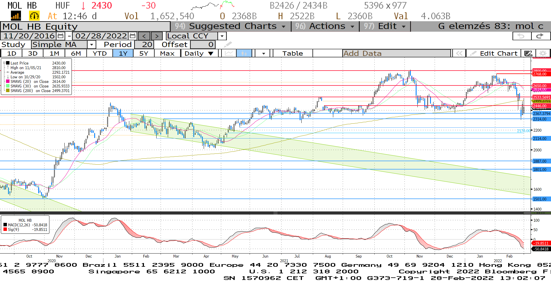Screen dimensions: 551x294
Task: Click the Offset value field
Action: pyautogui.click(x=203, y=44)
